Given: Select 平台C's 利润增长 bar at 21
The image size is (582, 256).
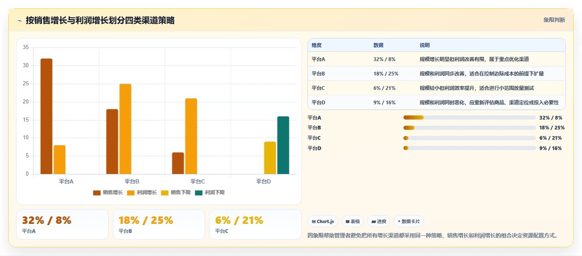Looking at the screenshot, I should pos(191,136).
